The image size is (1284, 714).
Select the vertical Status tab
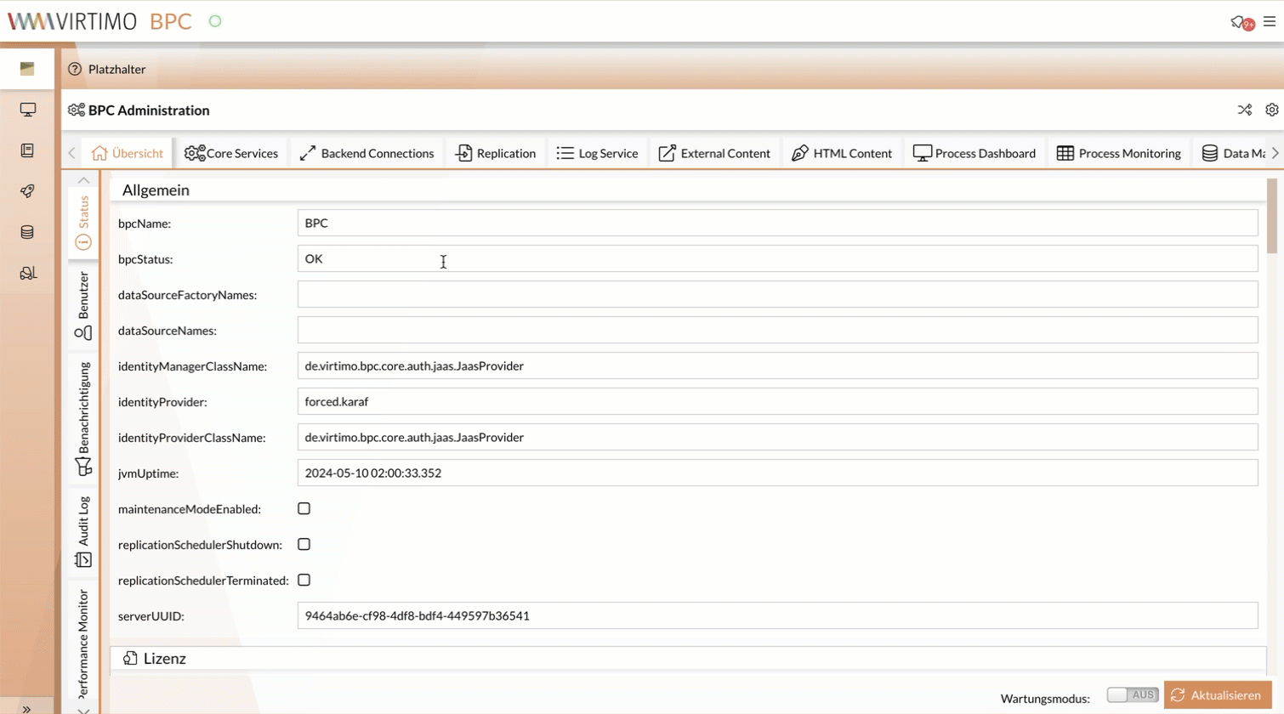click(x=83, y=222)
